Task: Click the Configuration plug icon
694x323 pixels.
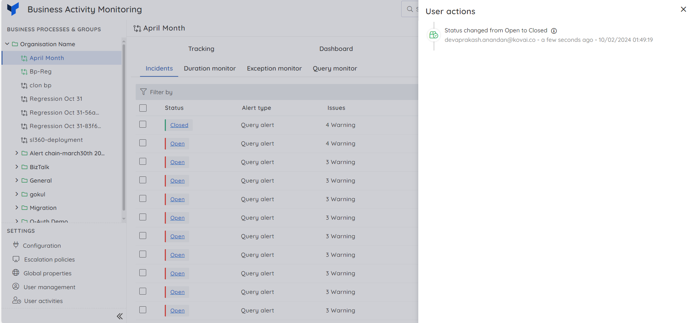Action: (16, 245)
